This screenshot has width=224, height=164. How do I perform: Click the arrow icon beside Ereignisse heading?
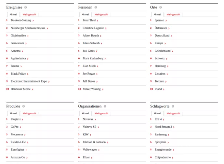point(26,7)
